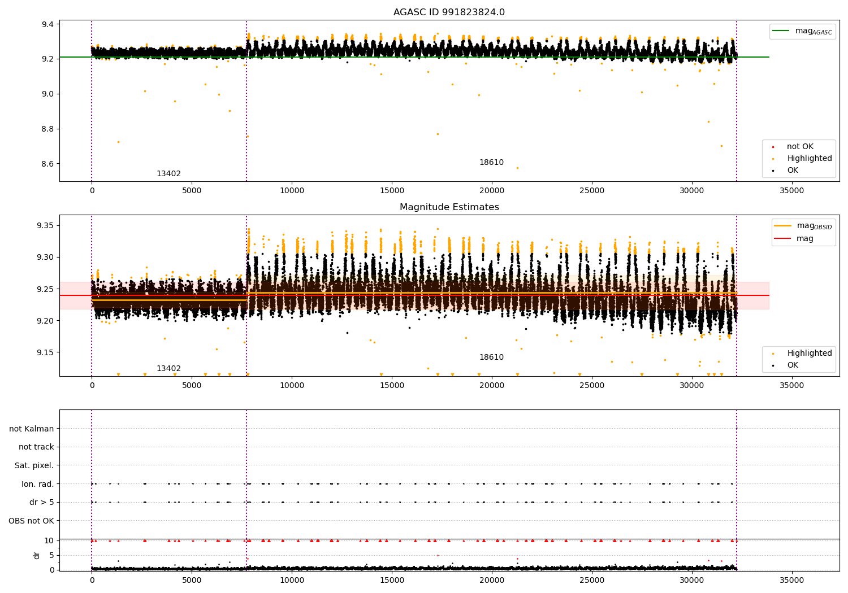Click y-tick '9.0' on top plot
This screenshot has width=848, height=593.
click(47, 94)
